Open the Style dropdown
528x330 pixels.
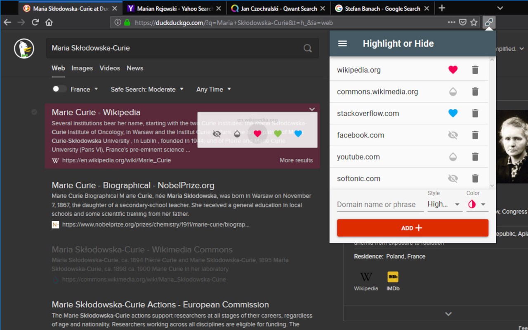pos(444,204)
